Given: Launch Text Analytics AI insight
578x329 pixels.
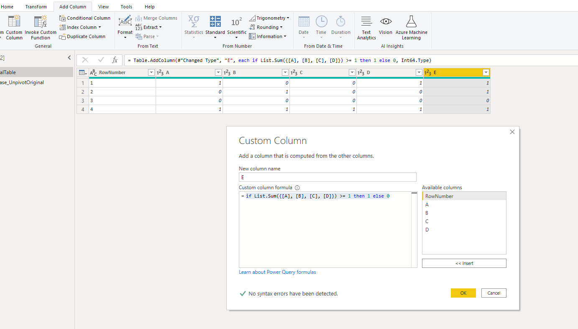Looking at the screenshot, I should (366, 27).
